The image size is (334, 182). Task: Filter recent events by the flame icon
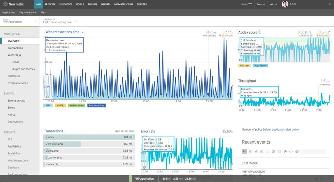pos(250,151)
